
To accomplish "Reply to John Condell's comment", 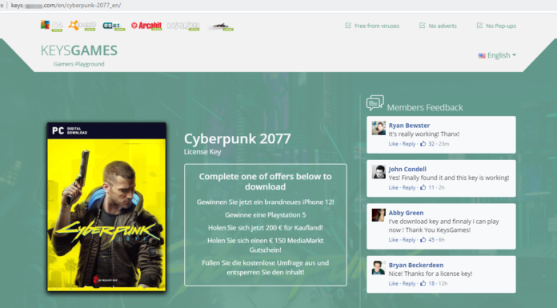I will pyautogui.click(x=409, y=187).
